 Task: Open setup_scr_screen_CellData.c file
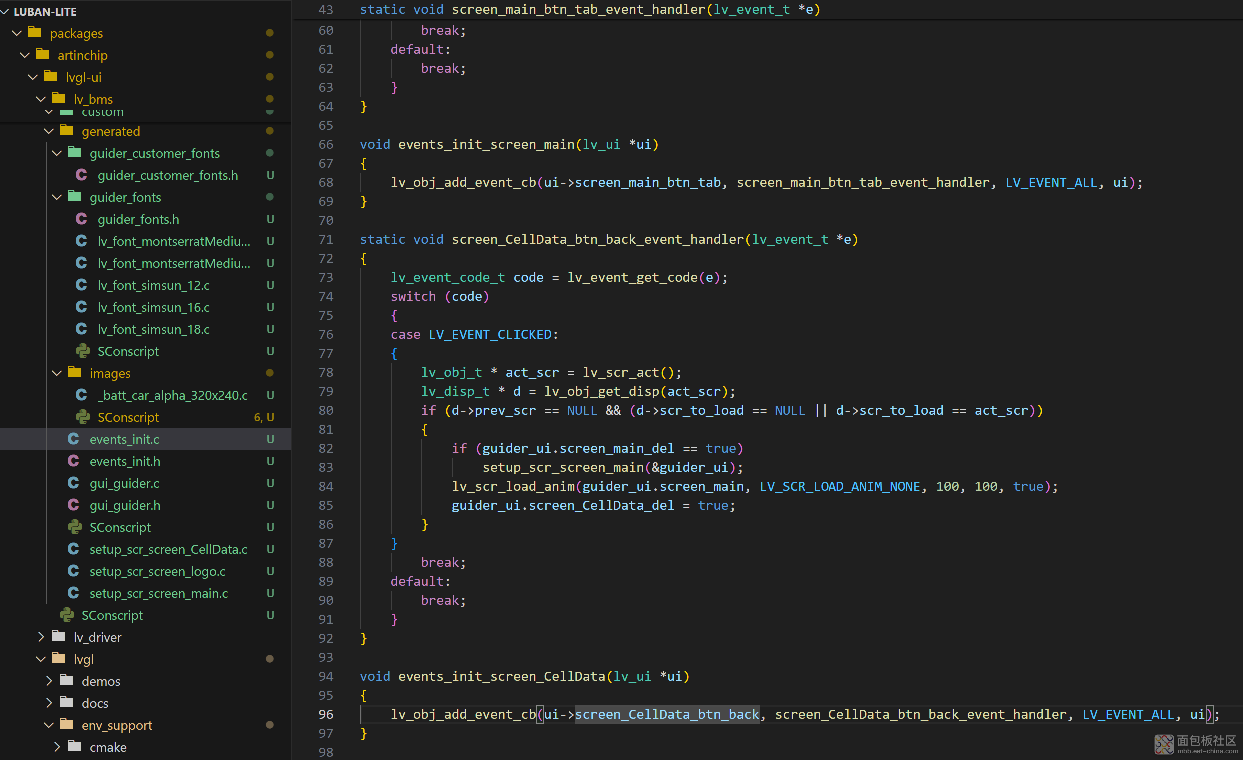click(168, 549)
